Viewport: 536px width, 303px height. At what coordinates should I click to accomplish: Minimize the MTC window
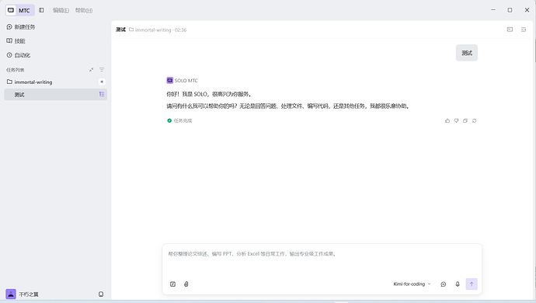click(x=493, y=10)
